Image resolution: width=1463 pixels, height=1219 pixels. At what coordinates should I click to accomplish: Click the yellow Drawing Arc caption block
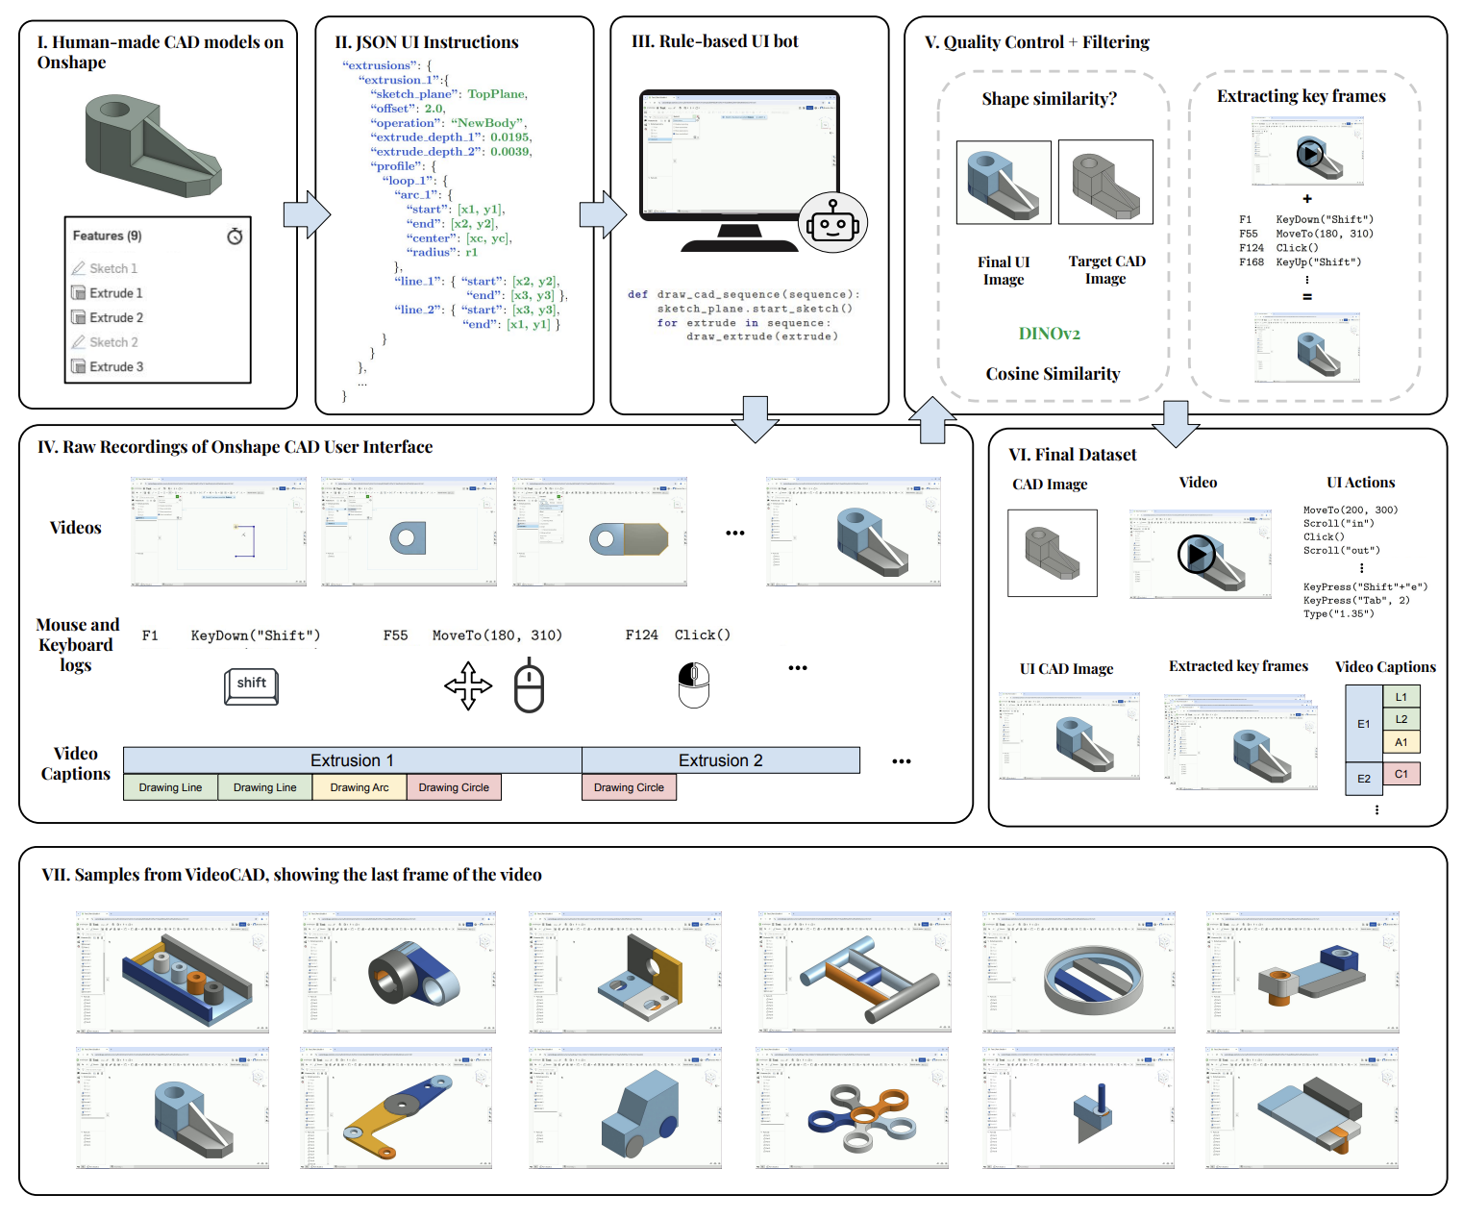click(360, 787)
